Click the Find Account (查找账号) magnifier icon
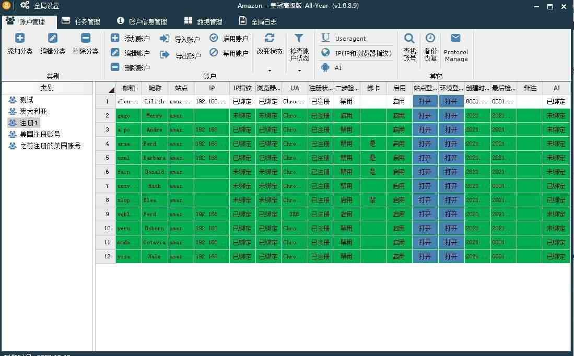Viewport: 574px width, 356px height. click(x=409, y=39)
